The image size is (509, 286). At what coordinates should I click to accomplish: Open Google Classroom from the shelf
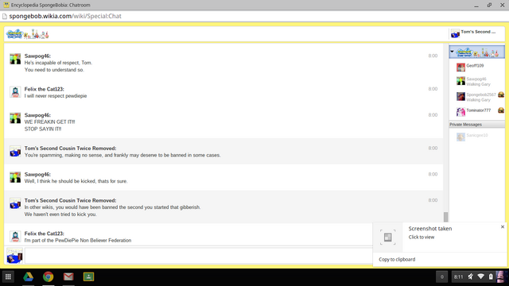coord(88,276)
